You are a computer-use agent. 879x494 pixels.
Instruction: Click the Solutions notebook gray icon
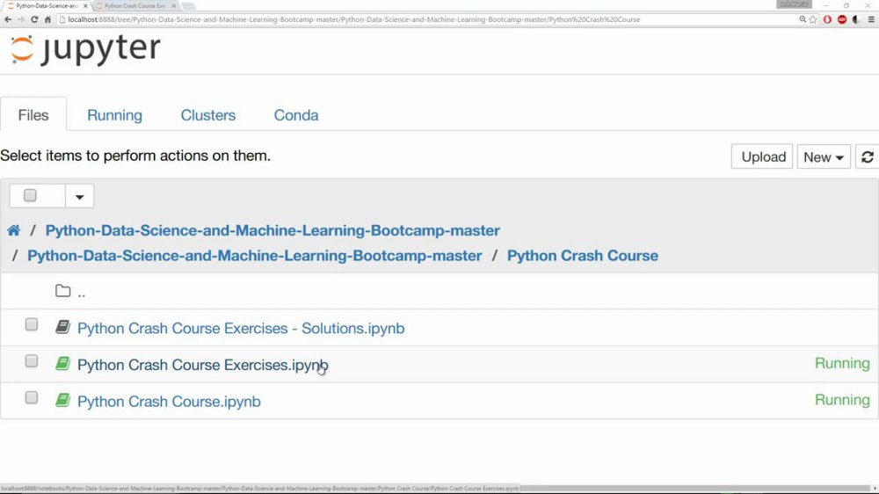tap(62, 327)
